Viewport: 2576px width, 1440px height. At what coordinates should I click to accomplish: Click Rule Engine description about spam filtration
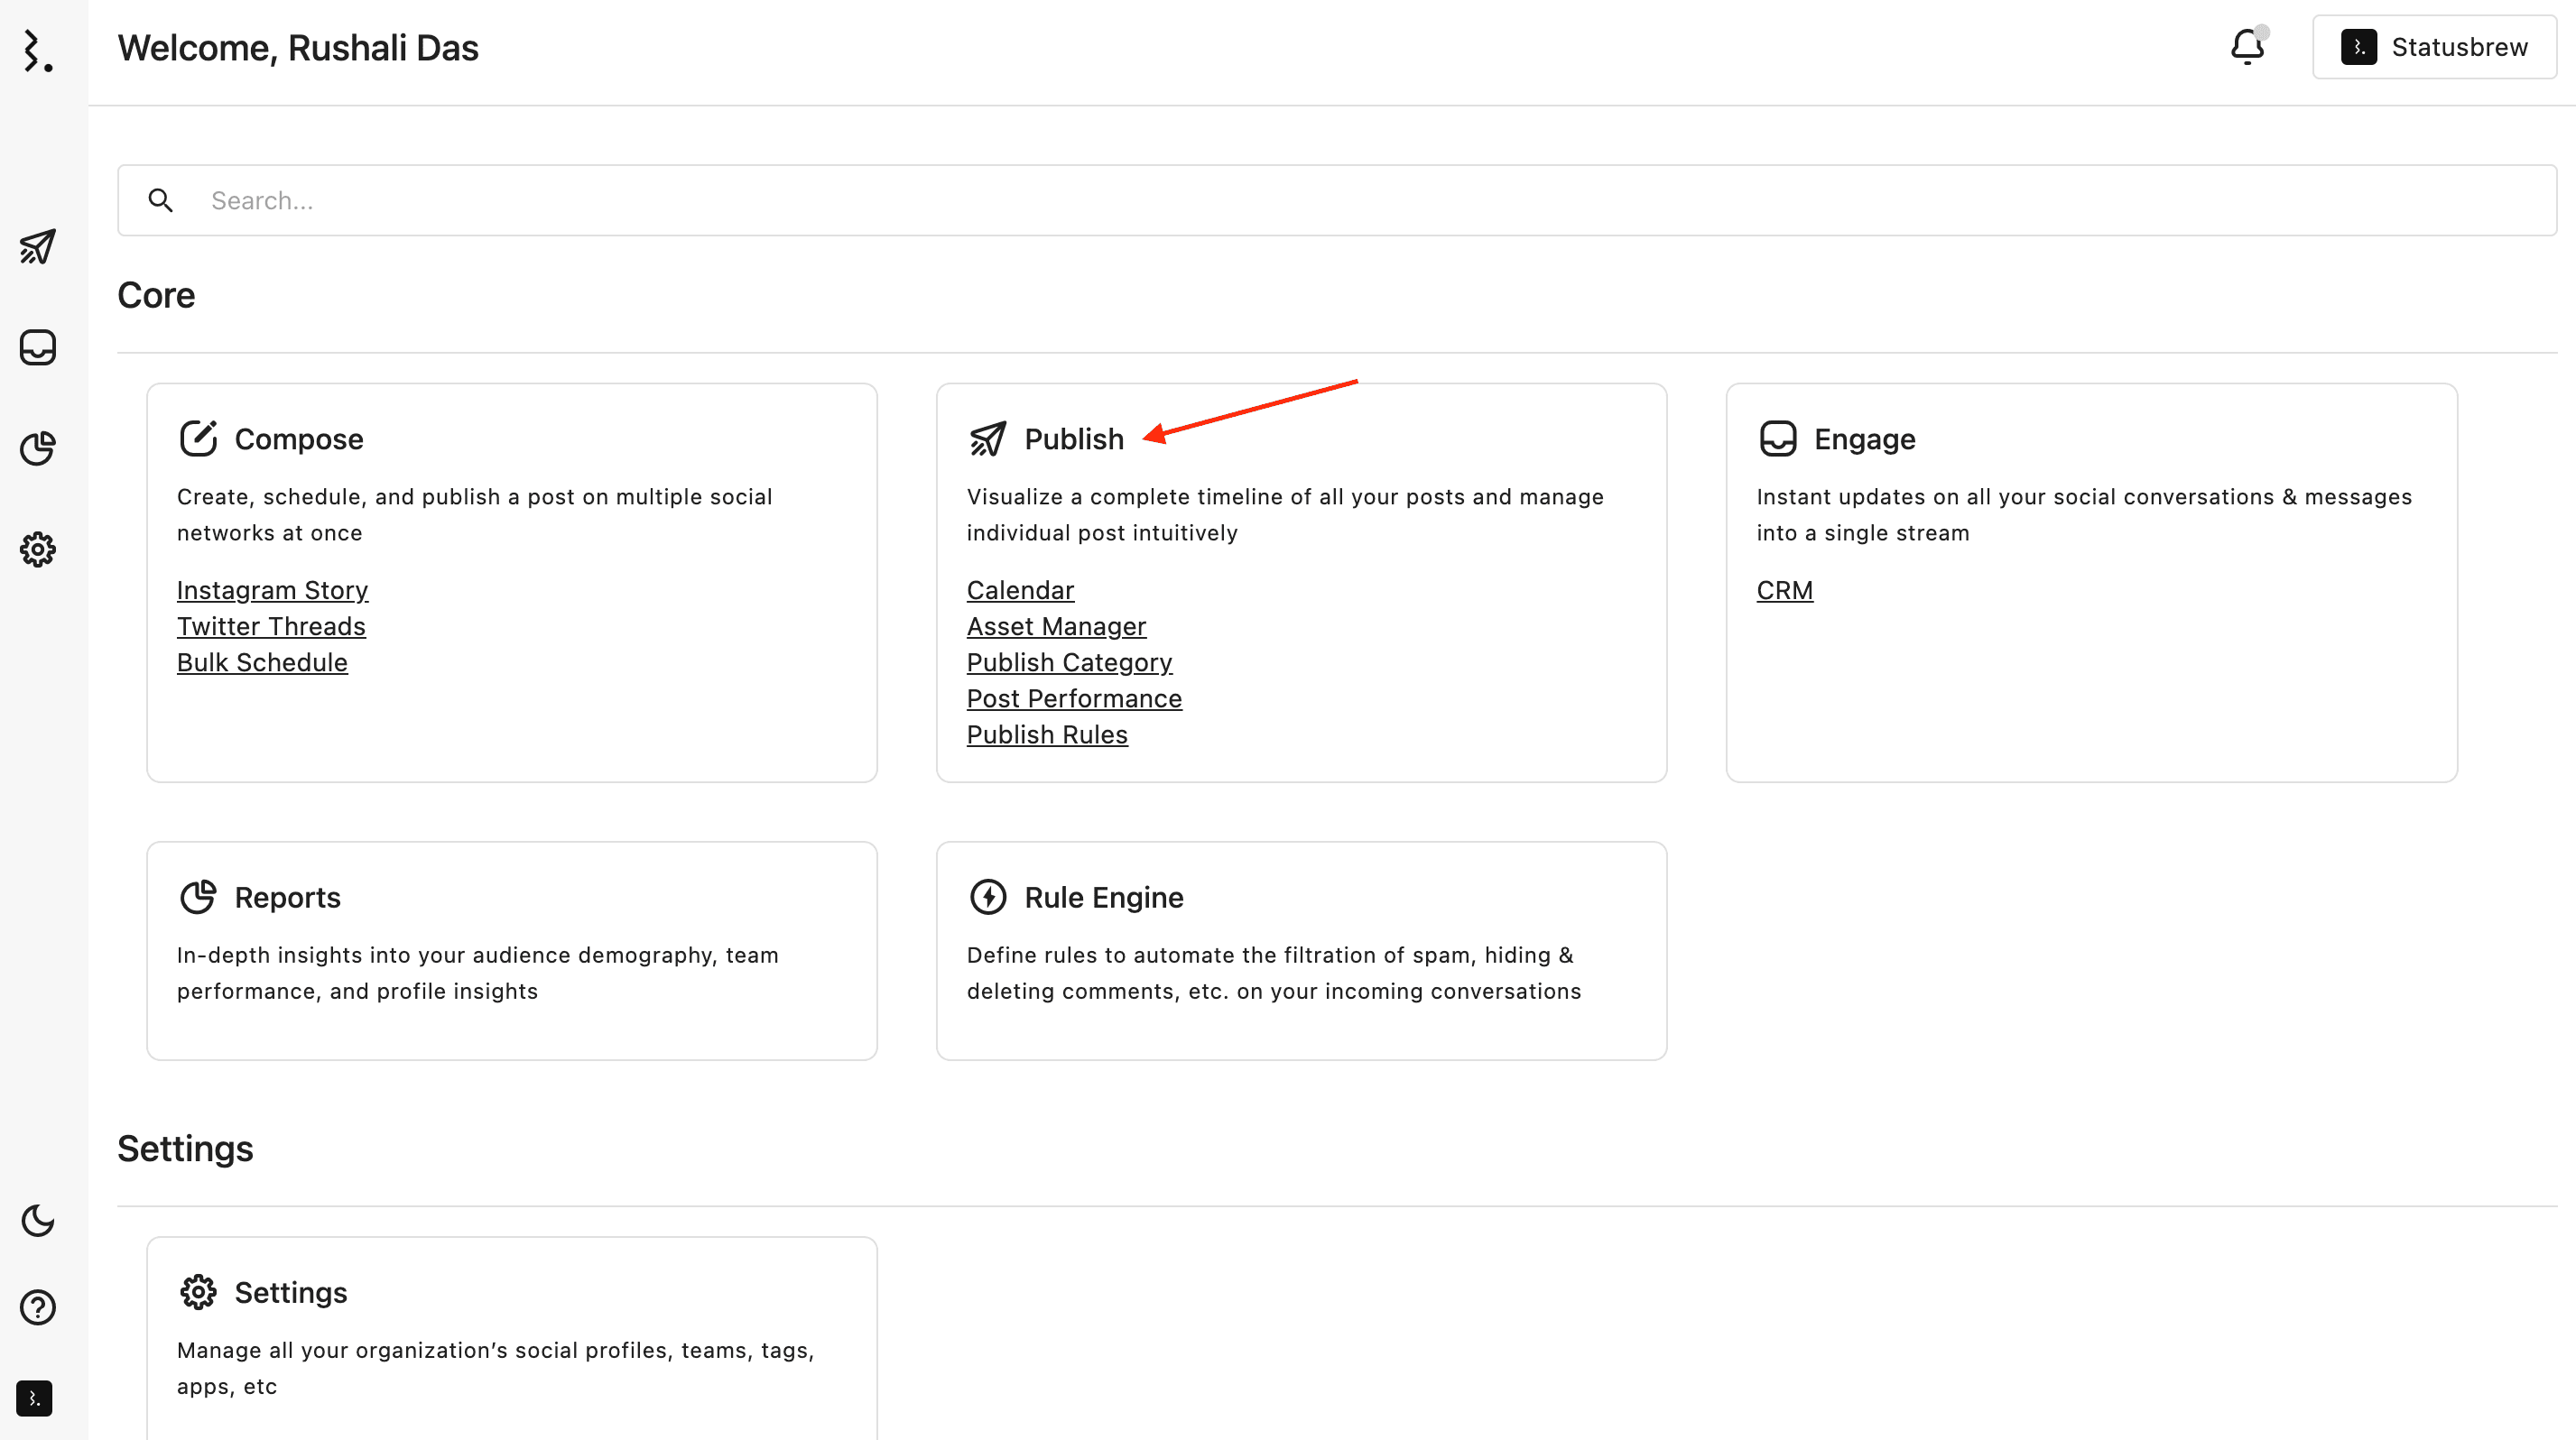pyautogui.click(x=1274, y=974)
